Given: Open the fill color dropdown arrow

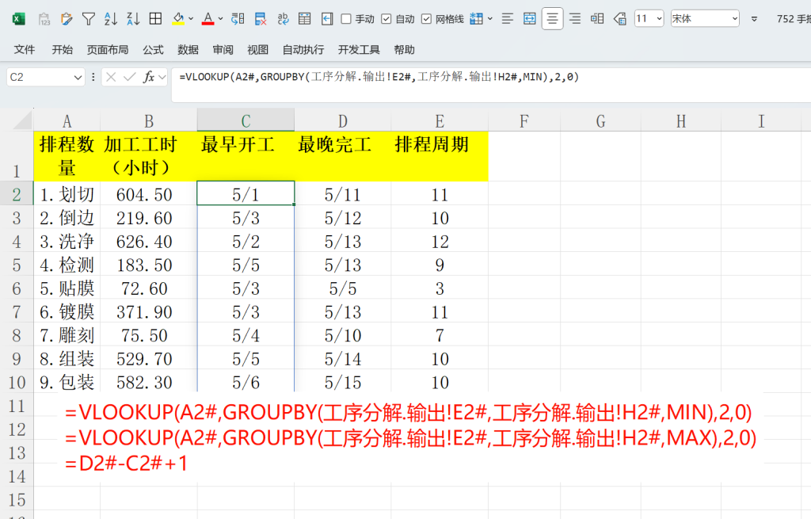Looking at the screenshot, I should (x=191, y=19).
